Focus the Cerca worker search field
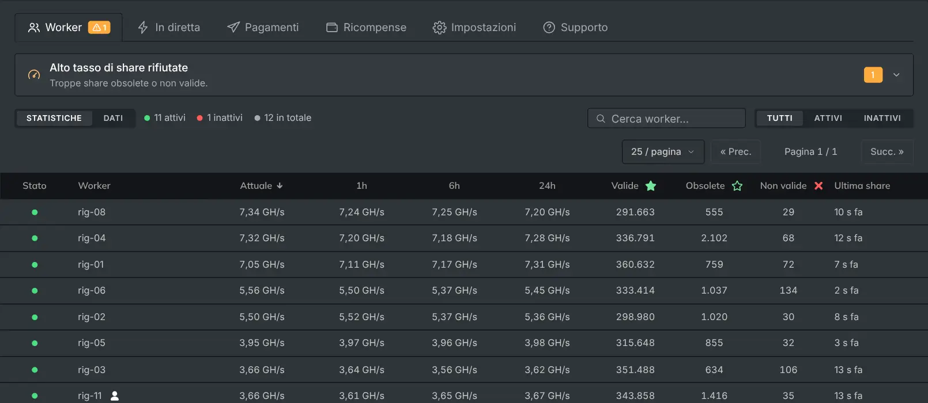 pos(667,119)
